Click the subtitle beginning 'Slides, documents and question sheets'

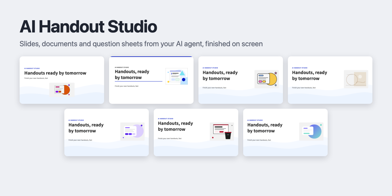pos(141,44)
